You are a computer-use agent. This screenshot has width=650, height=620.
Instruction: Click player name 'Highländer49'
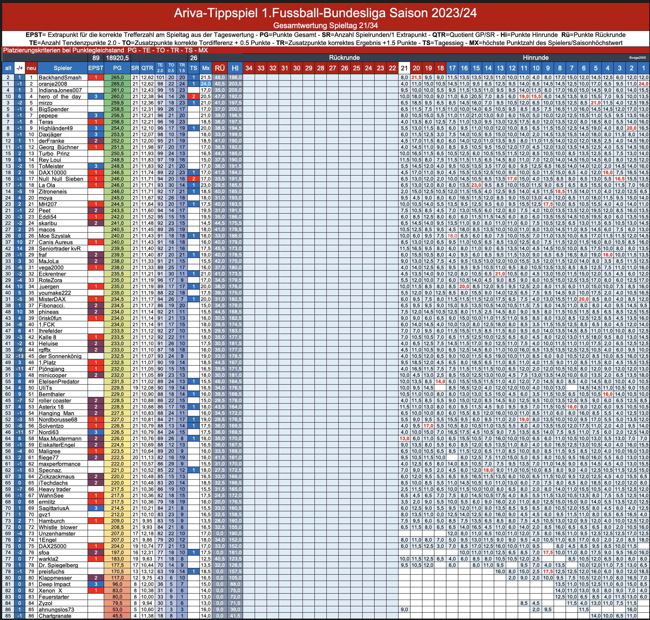[x=56, y=128]
